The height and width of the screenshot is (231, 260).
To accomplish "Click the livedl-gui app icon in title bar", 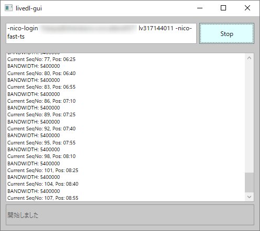I will [x=8, y=8].
